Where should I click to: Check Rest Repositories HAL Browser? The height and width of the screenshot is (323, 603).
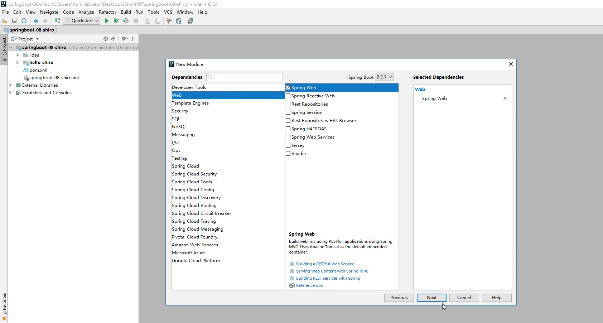coord(288,121)
